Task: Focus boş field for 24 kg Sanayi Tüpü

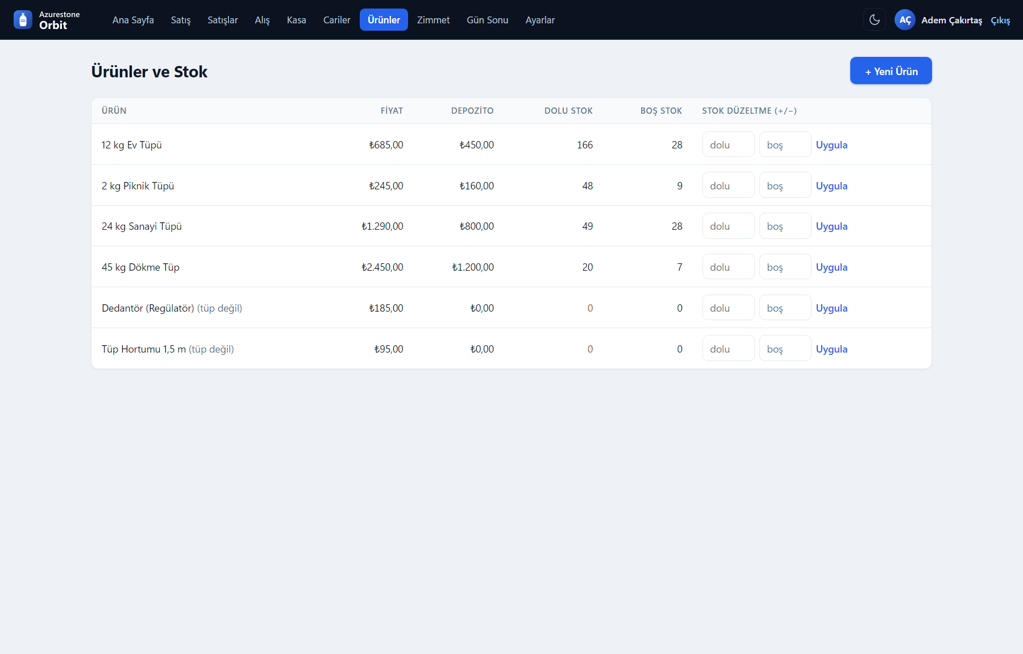Action: click(785, 226)
